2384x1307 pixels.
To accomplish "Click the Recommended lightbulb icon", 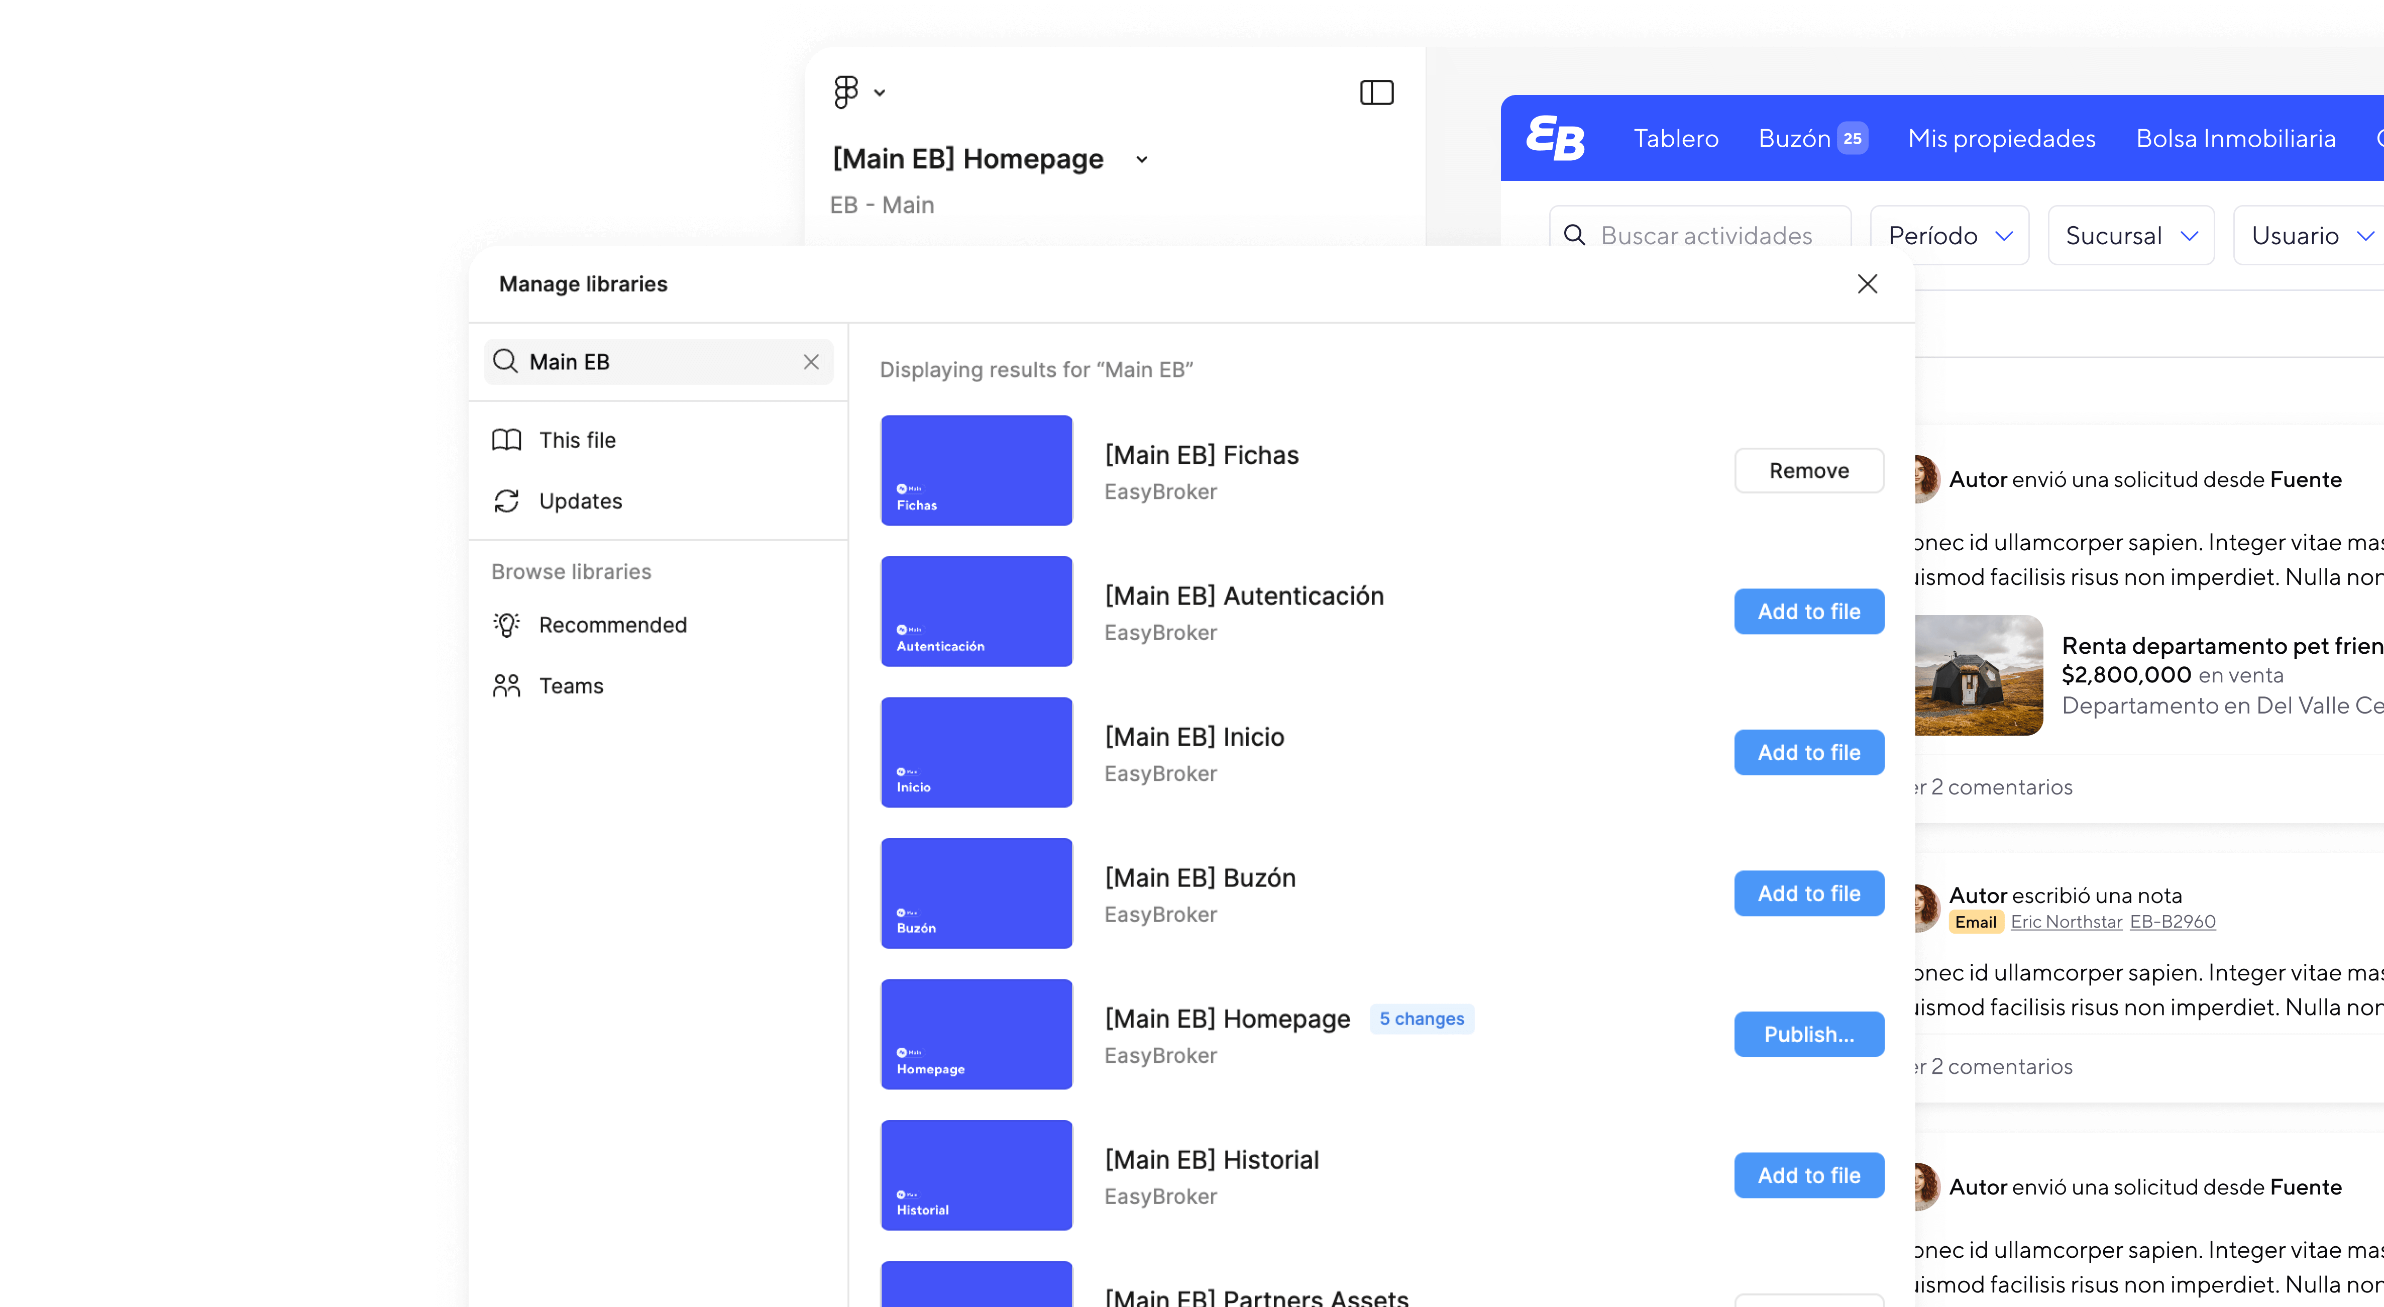I will [506, 625].
